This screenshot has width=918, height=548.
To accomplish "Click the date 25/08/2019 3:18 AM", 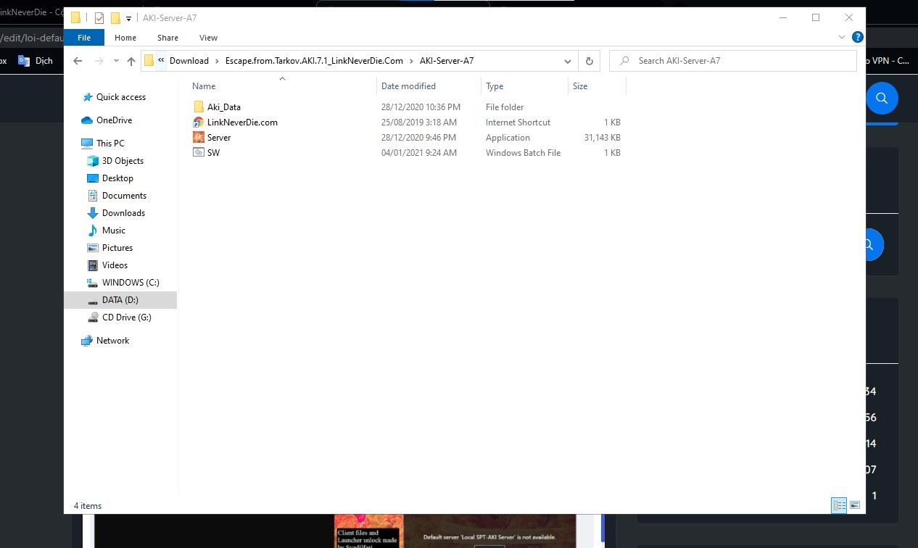I will coord(419,123).
